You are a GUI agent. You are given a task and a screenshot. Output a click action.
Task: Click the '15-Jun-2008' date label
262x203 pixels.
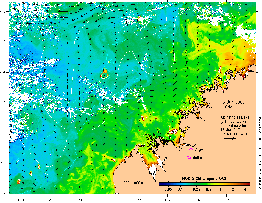click(233, 102)
